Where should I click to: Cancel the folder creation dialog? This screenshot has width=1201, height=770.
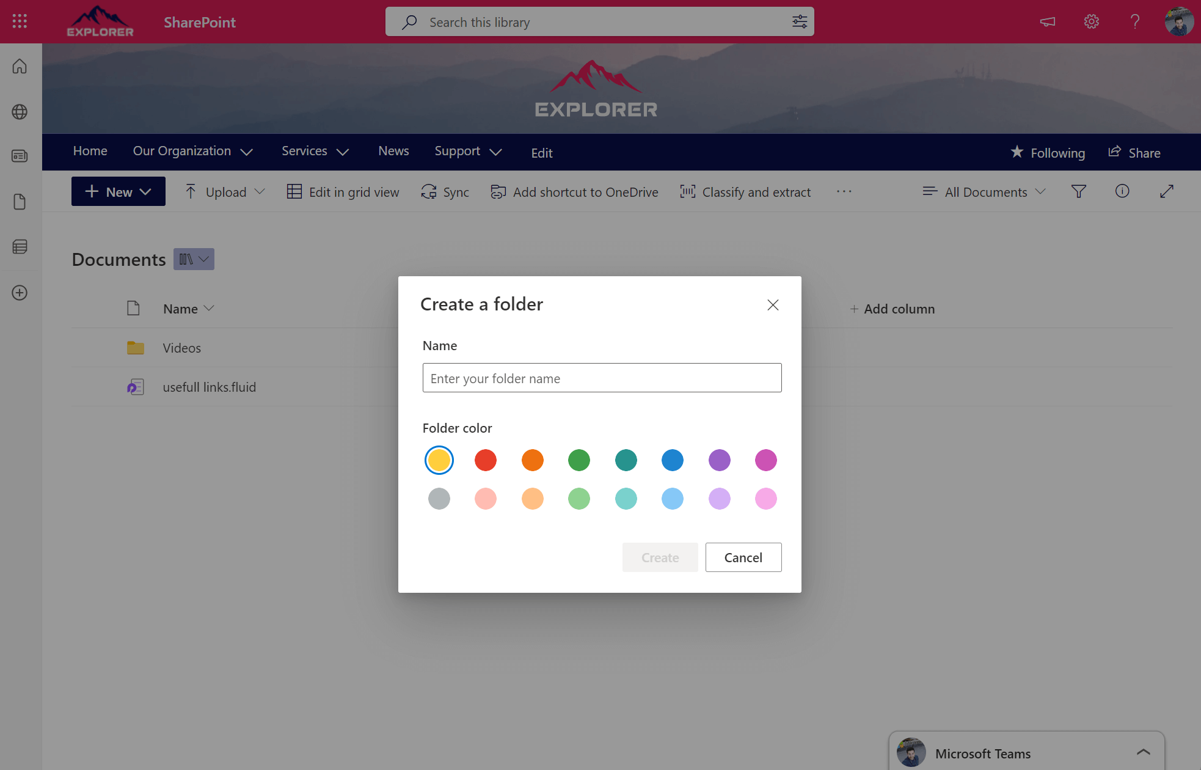click(743, 557)
